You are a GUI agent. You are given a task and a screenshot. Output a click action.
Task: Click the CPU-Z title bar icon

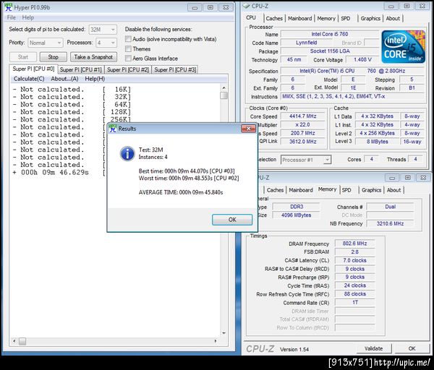point(246,6)
